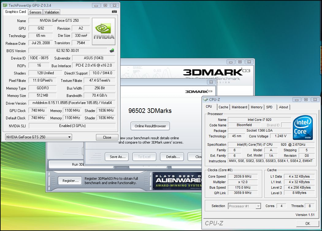The image size is (322, 231).
Task: Select the CPU tab in CPU-Z
Action: [209, 107]
